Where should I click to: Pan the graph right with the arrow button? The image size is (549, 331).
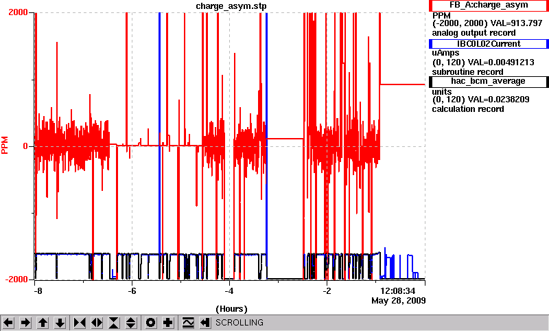25,322
